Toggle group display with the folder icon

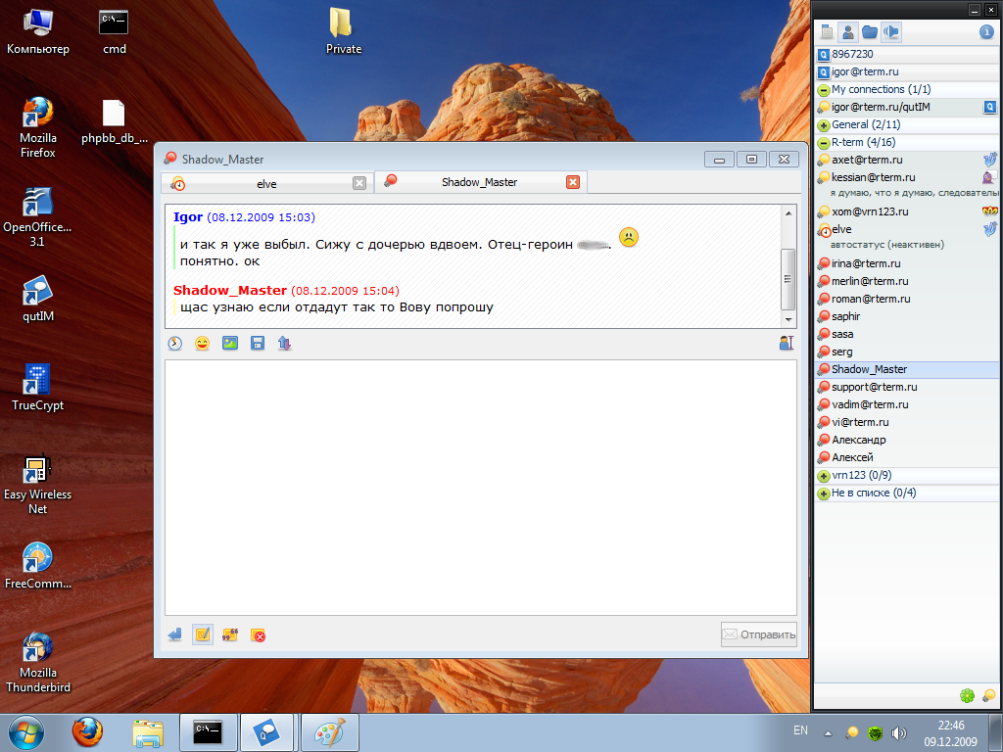pos(871,31)
